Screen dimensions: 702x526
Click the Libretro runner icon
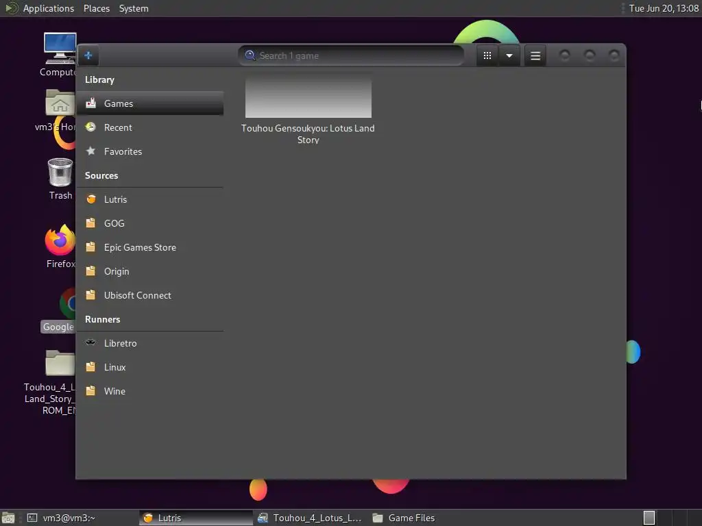tap(90, 342)
